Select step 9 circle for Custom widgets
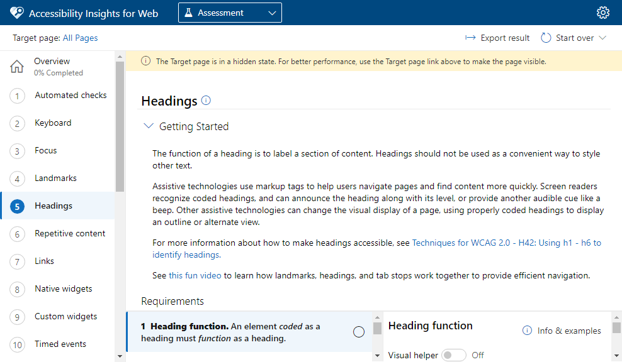622x362 pixels. coord(17,317)
